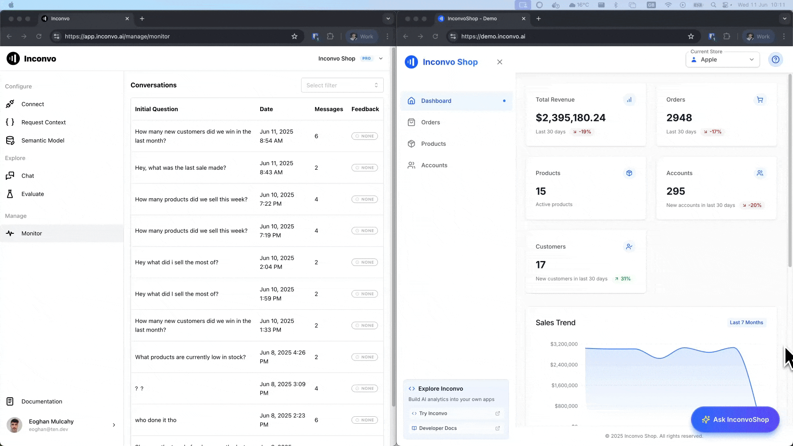Go to Products in Inconvo Shop menu
The image size is (793, 446).
coord(456,144)
